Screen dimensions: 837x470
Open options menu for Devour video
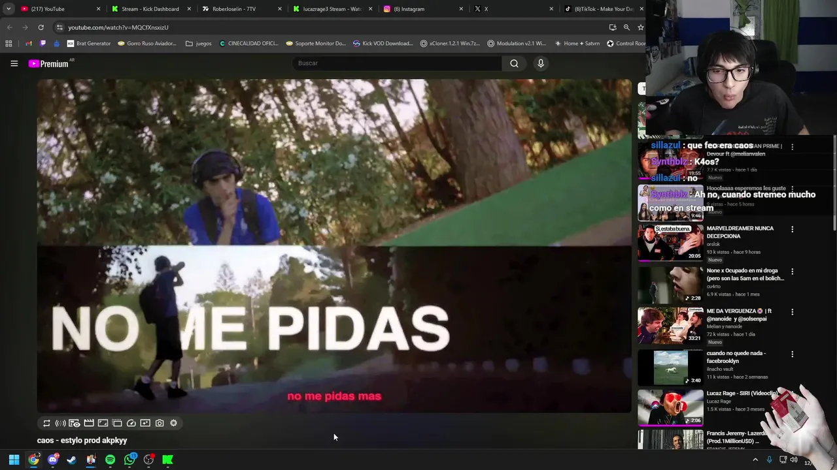click(x=792, y=147)
